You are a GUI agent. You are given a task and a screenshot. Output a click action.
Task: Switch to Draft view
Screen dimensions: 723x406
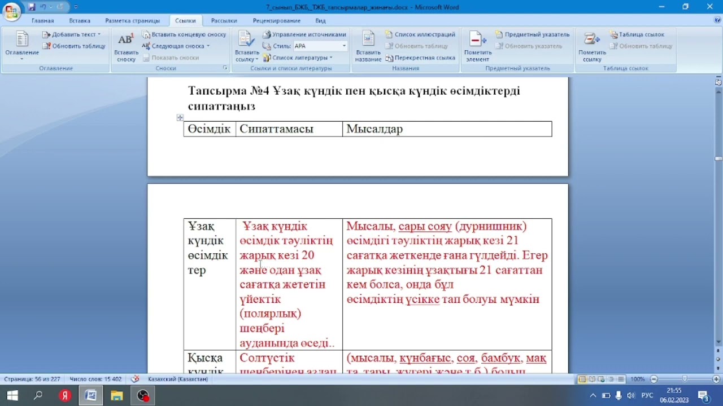(621, 379)
